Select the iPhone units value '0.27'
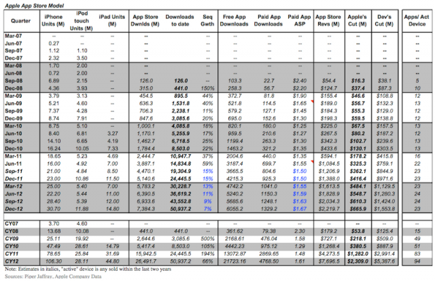This screenshot has height=281, width=435. pyautogui.click(x=54, y=43)
